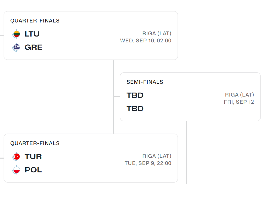This screenshot has height=201, width=269.
Task: Click the top QUARTER-FINALS heading
Action: coord(35,21)
